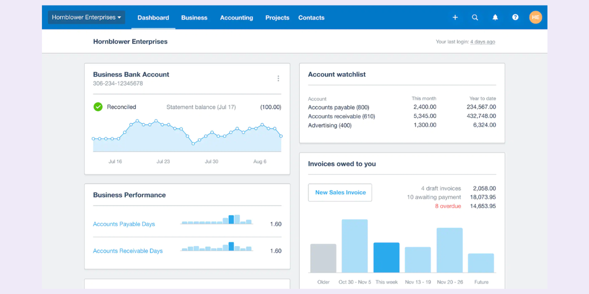Viewport: 589px width, 294px height.
Task: Click the New Sales Invoice button
Action: click(340, 192)
